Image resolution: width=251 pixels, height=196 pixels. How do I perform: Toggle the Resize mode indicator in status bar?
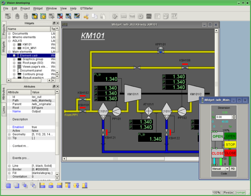[x=228, y=193]
